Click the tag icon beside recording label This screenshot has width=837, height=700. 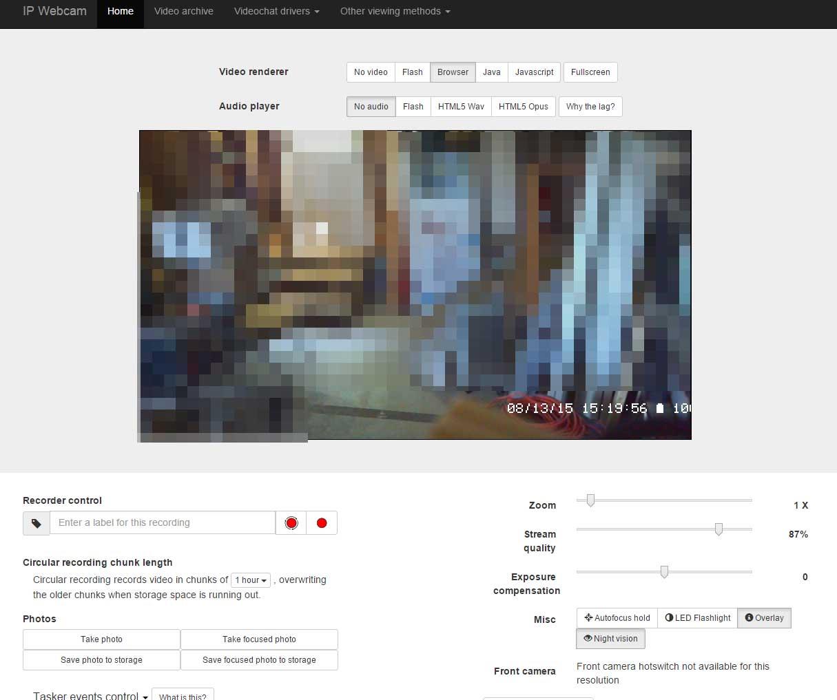(x=37, y=523)
